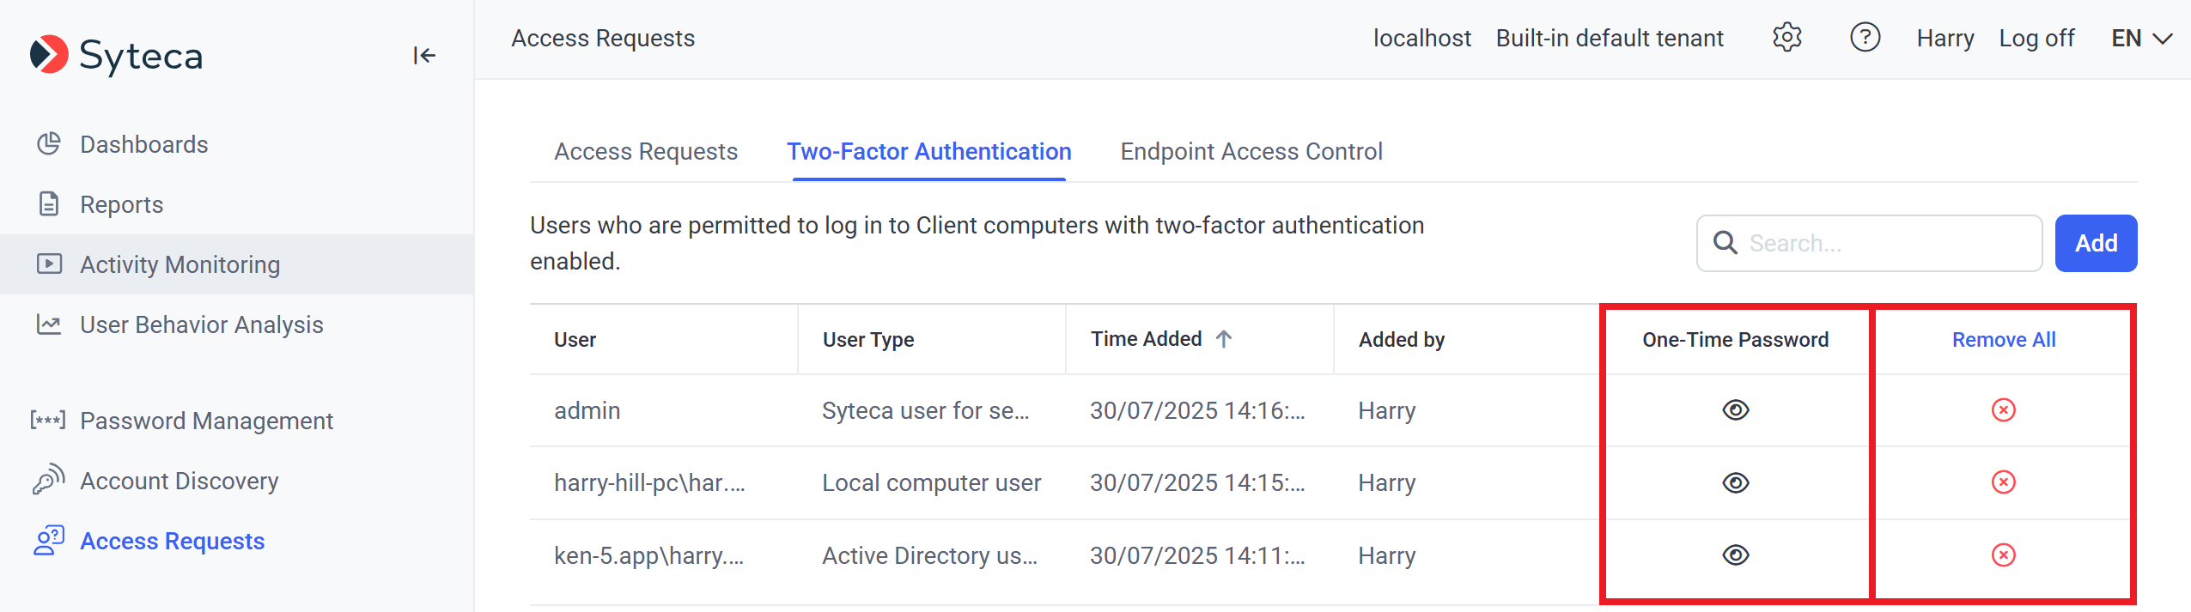Click the blue Add button
2191x612 pixels.
pyautogui.click(x=2096, y=243)
